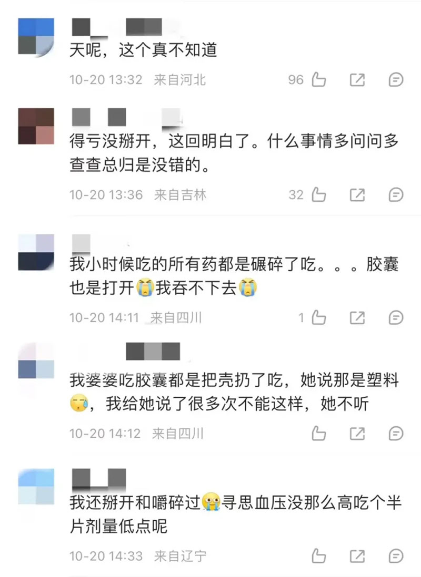Screen dimensions: 421x577
Task: Like the comment from 河北
Action: [x=318, y=79]
